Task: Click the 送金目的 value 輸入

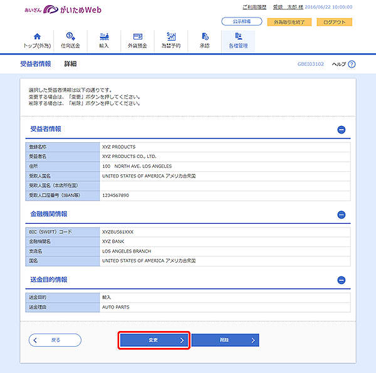Action: (107, 297)
